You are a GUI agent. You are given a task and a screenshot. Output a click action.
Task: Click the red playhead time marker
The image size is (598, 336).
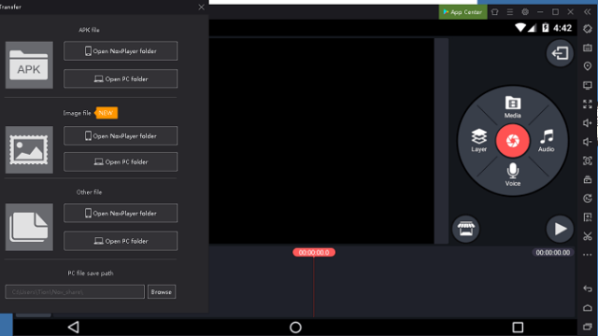pyautogui.click(x=314, y=252)
